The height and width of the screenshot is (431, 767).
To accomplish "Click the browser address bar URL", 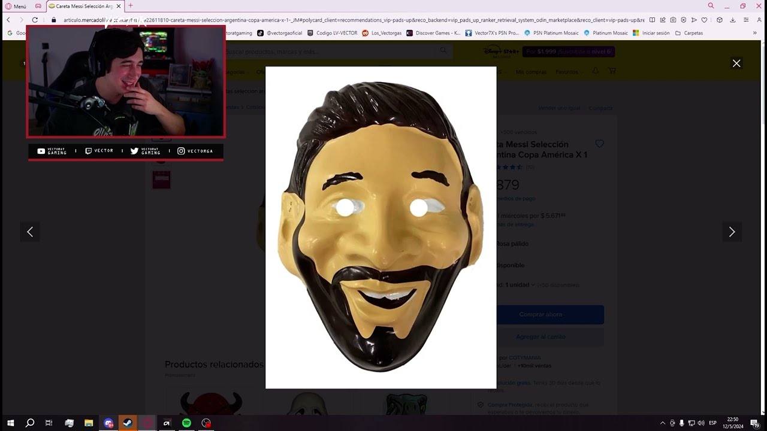I will point(354,20).
